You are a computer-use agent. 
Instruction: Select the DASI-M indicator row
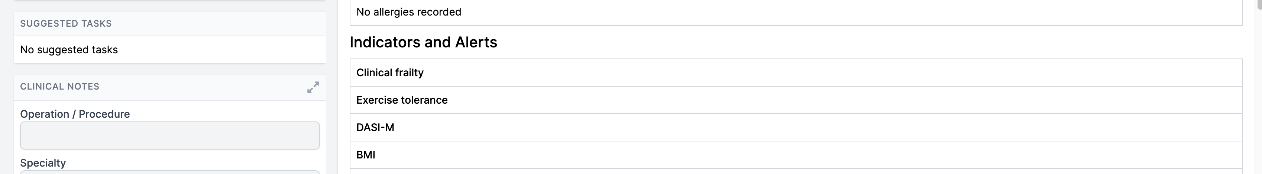[796, 127]
